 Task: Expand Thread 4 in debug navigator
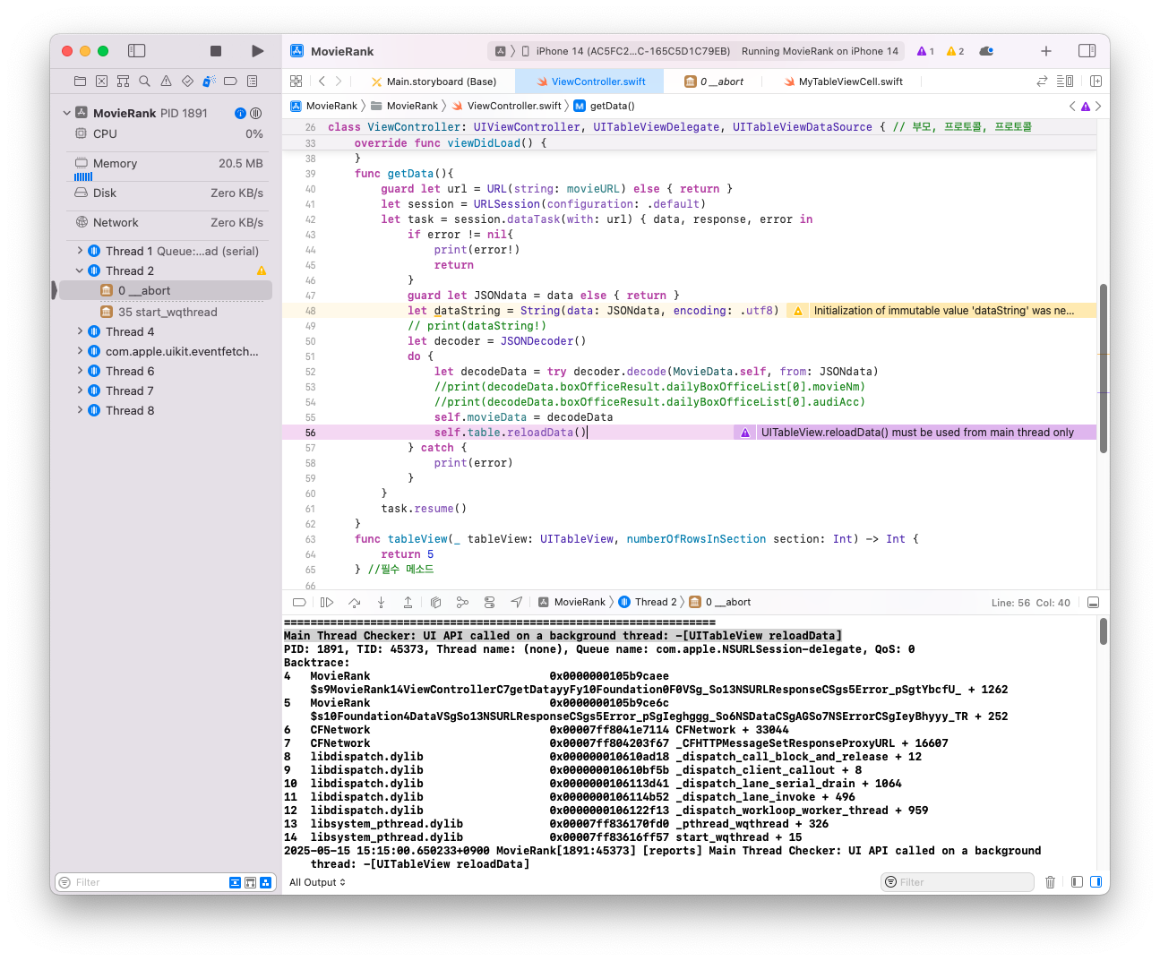(80, 331)
